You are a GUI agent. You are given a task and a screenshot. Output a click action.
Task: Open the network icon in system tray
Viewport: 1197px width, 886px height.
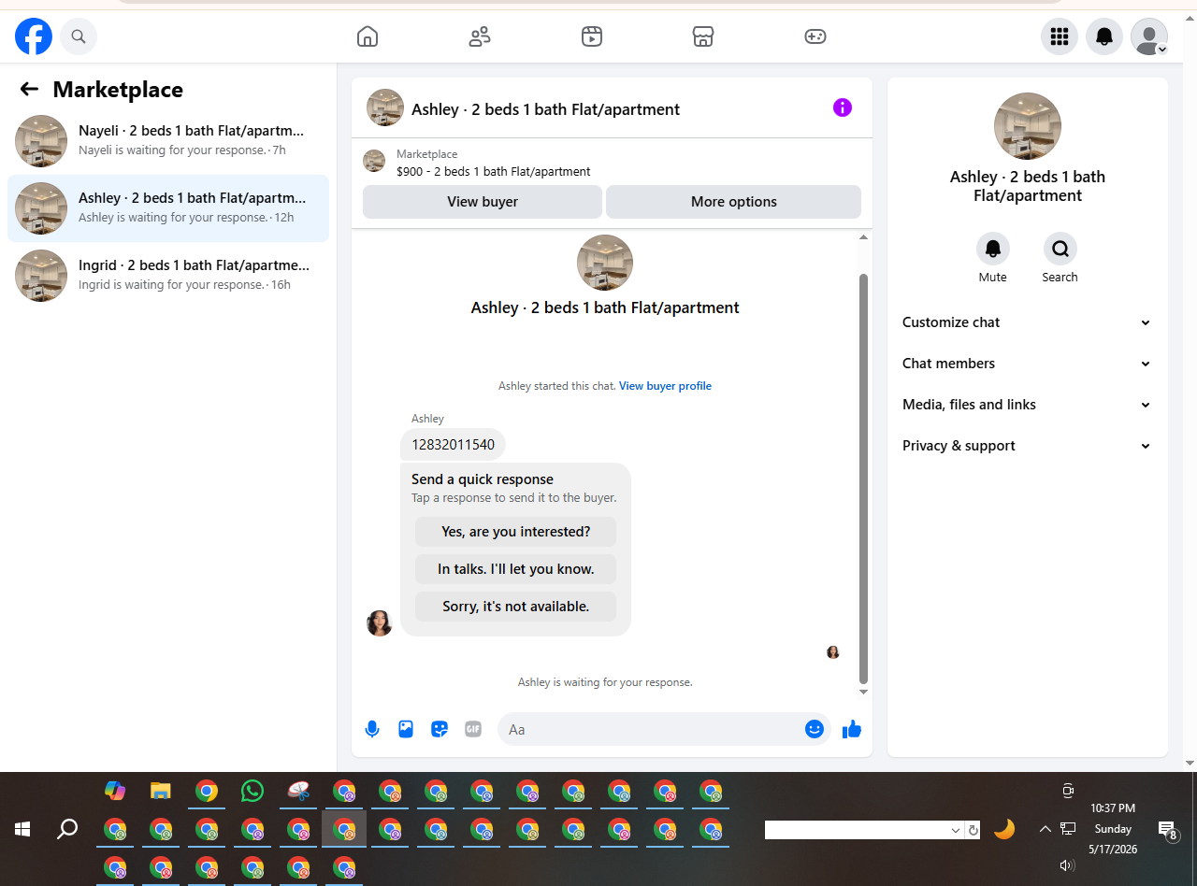click(x=1068, y=829)
